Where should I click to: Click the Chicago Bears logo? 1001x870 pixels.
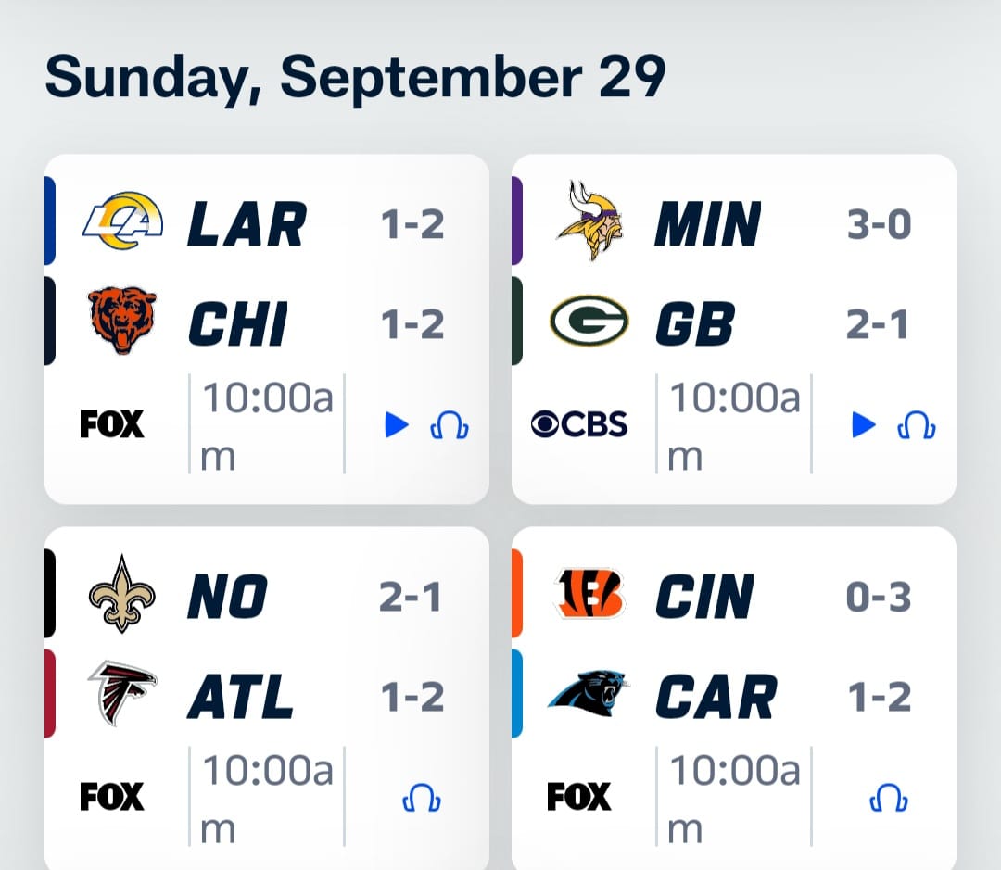point(122,321)
